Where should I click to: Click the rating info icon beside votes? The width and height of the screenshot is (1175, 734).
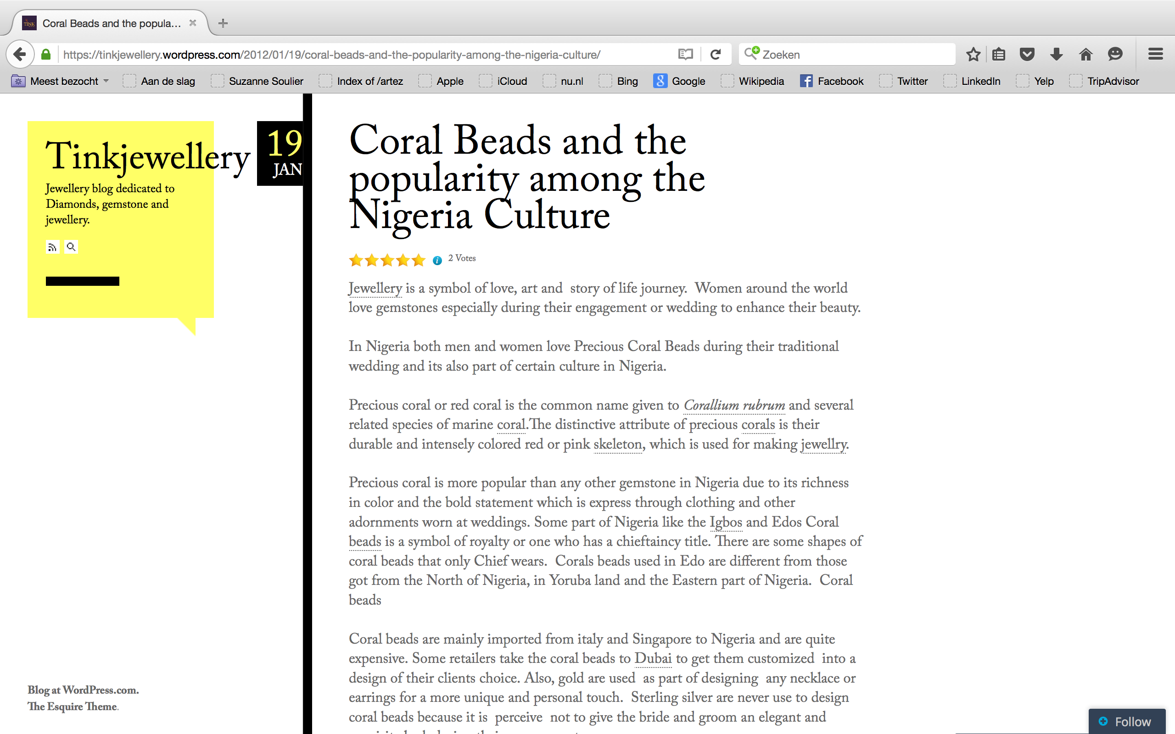pyautogui.click(x=437, y=261)
